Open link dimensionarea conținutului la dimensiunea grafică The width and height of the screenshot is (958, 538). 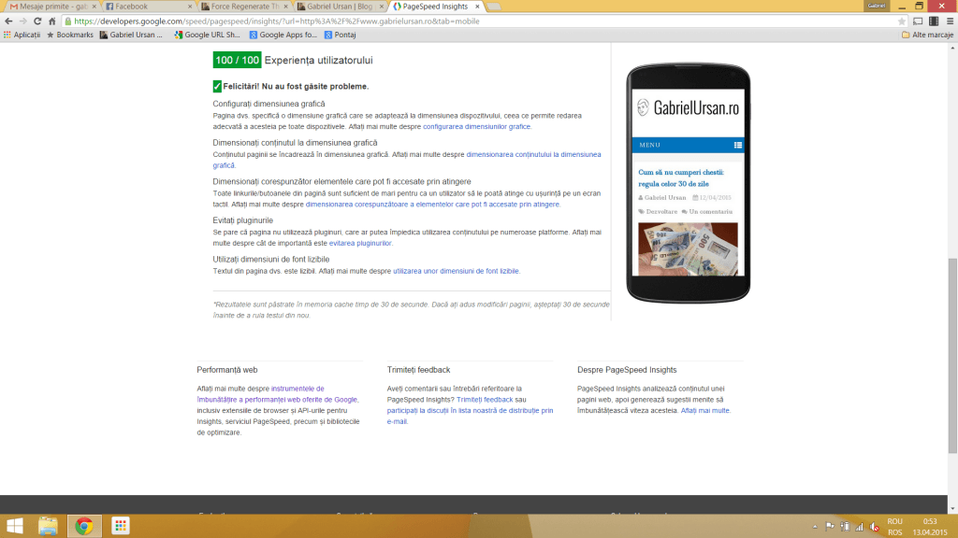[x=407, y=160]
